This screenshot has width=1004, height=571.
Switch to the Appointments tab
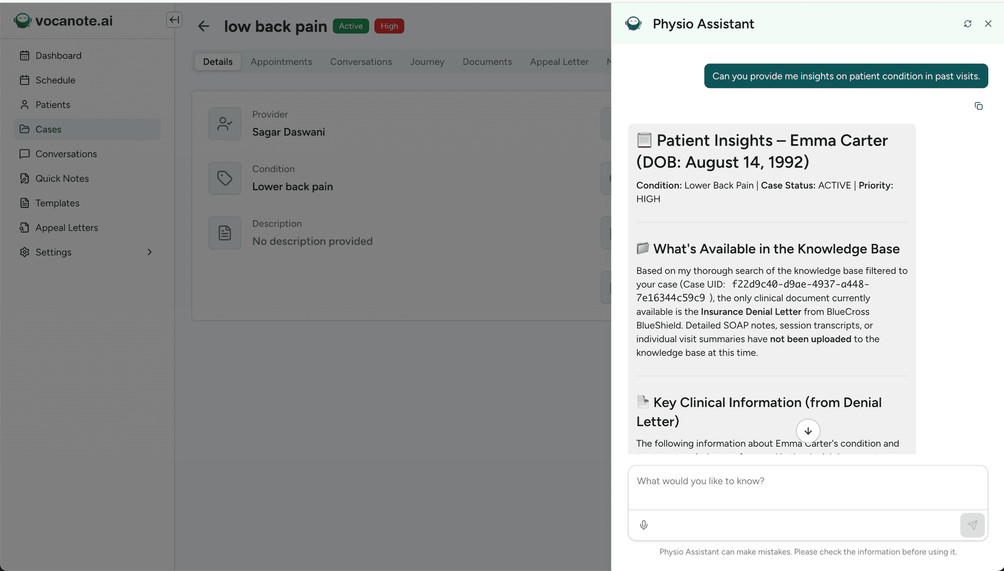coord(281,62)
